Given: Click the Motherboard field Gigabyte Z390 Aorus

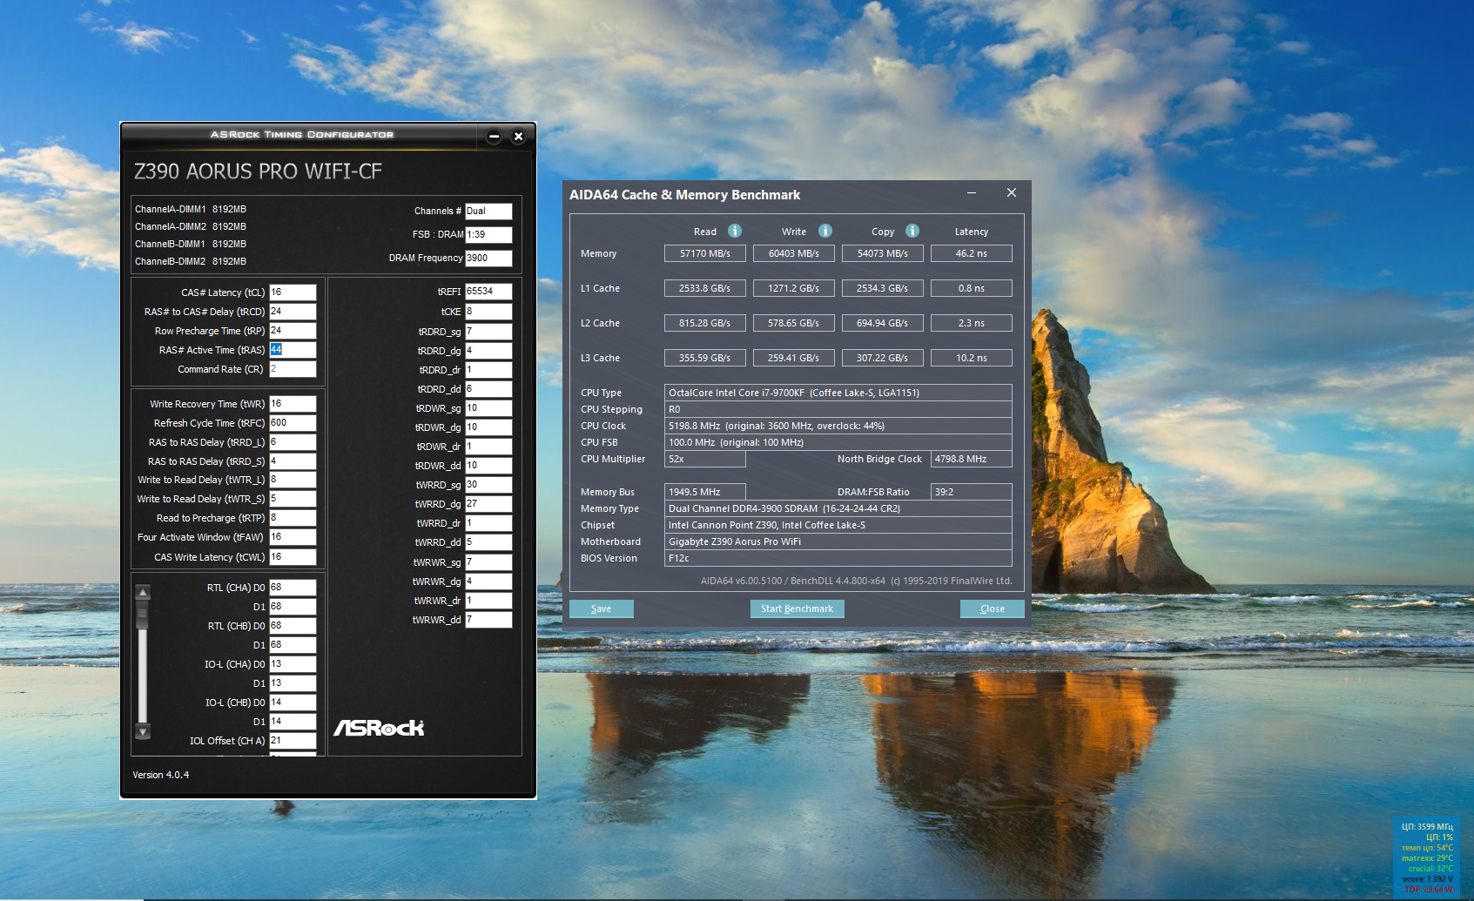Looking at the screenshot, I should (x=838, y=541).
